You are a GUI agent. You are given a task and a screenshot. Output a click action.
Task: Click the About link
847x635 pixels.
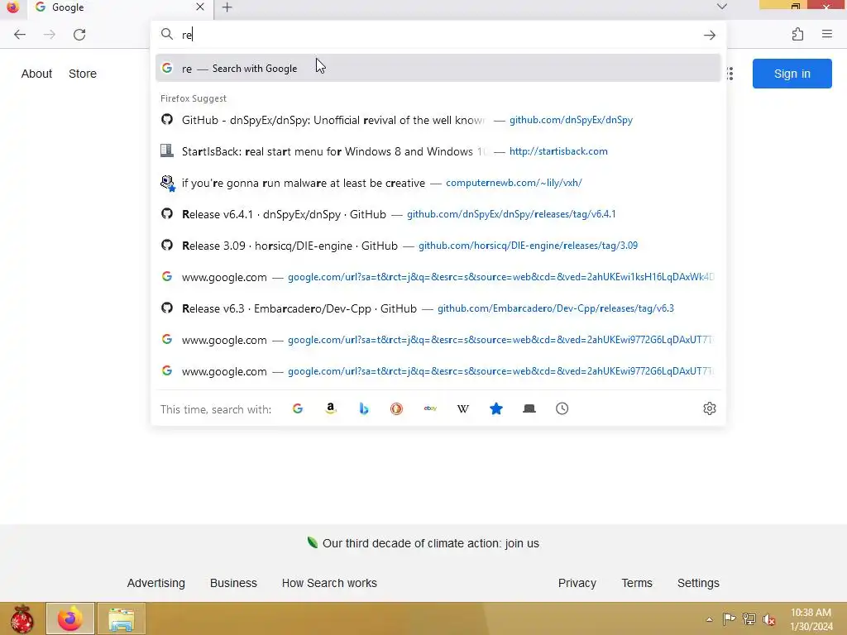(x=36, y=74)
